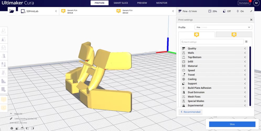This screenshot has height=131, width=261.
Task: Expand the Travel settings chevron
Action: pyautogui.click(x=245, y=75)
